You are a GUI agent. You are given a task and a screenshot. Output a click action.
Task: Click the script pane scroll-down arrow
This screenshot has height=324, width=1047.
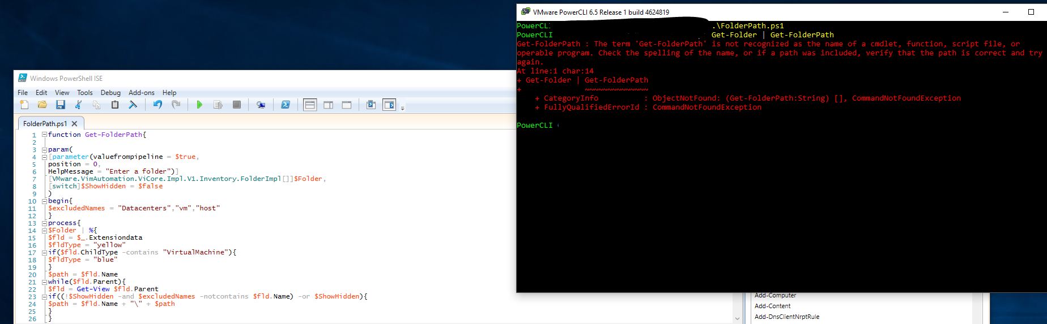click(737, 318)
